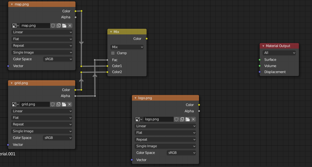Select the Material Output node header
This screenshot has height=167, width=312.
tap(279, 46)
